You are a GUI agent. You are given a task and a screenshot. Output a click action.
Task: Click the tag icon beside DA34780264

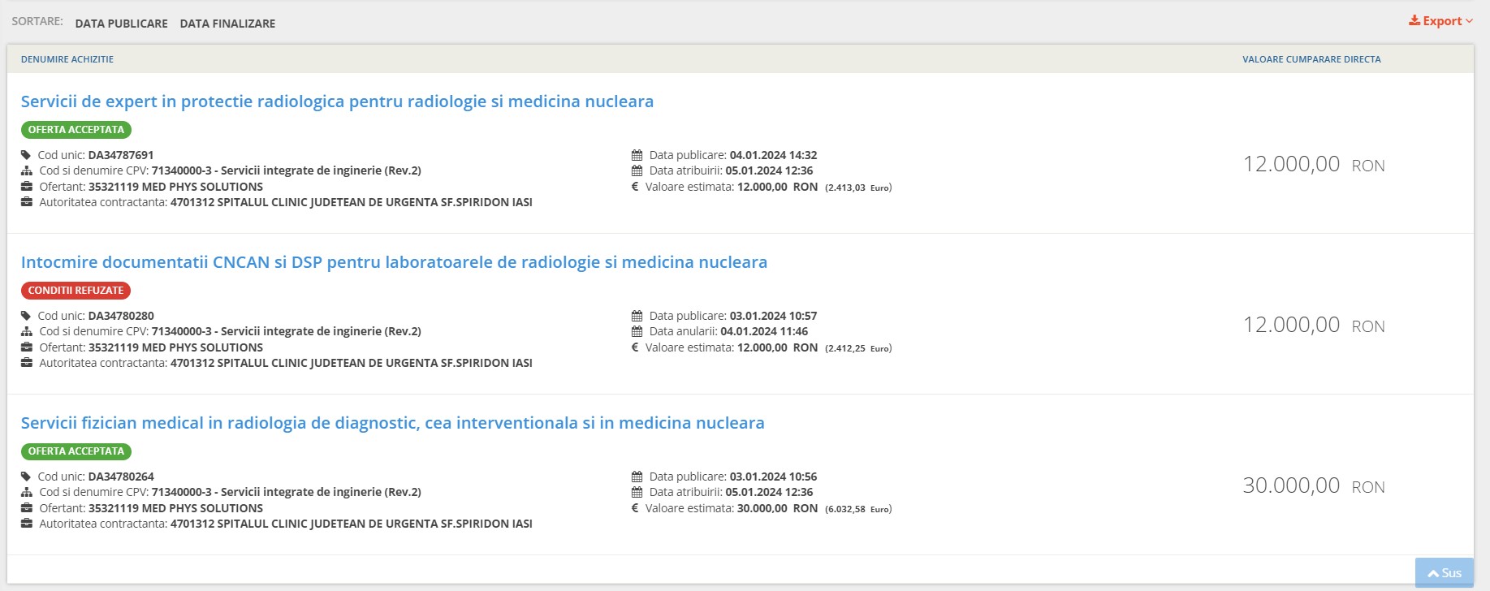[26, 477]
